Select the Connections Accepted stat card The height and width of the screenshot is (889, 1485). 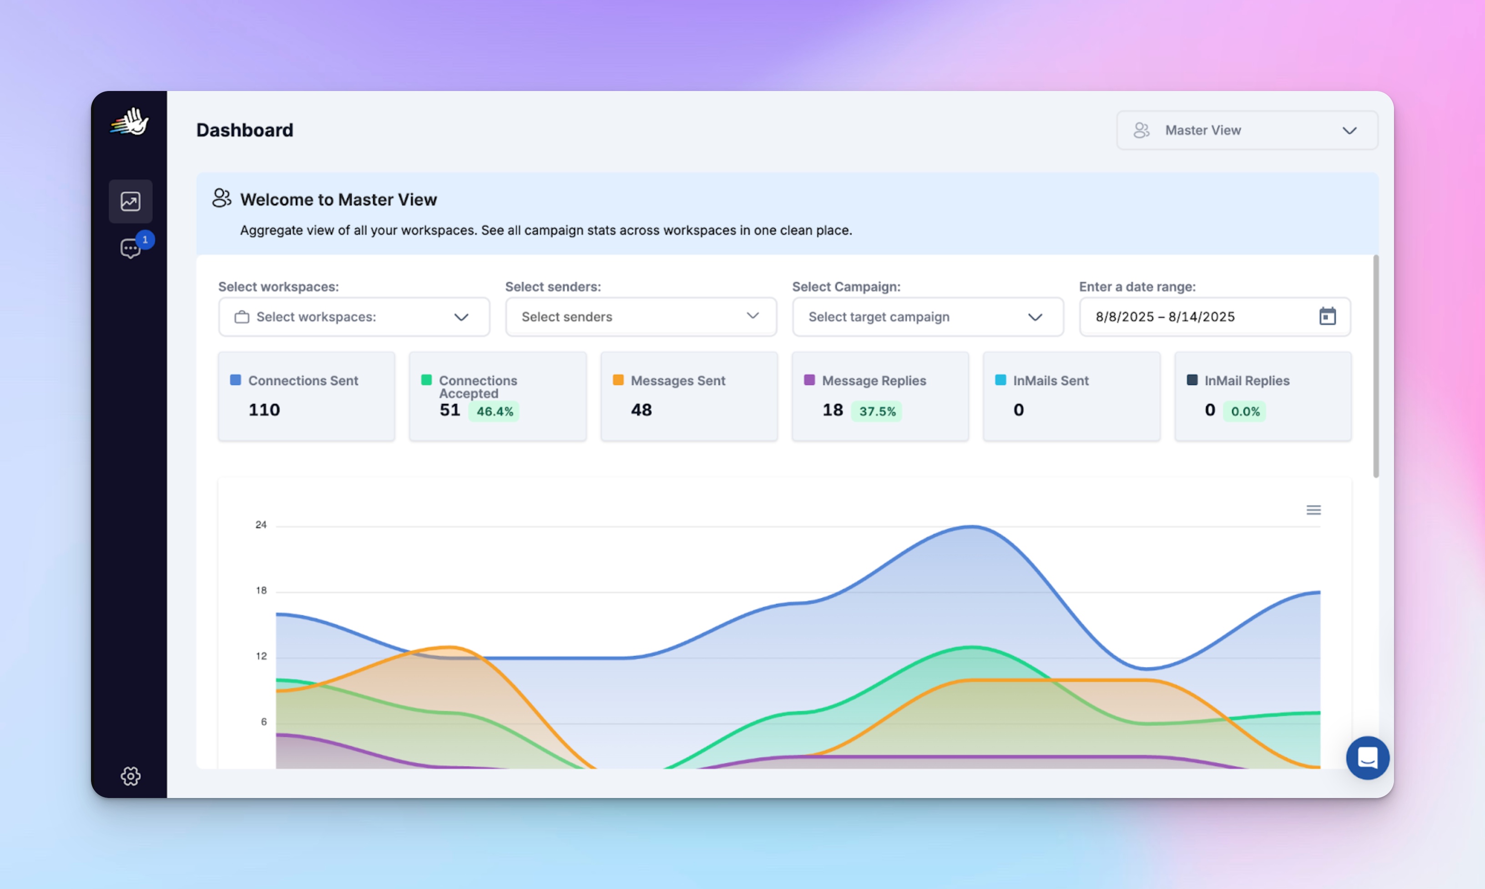tap(498, 397)
